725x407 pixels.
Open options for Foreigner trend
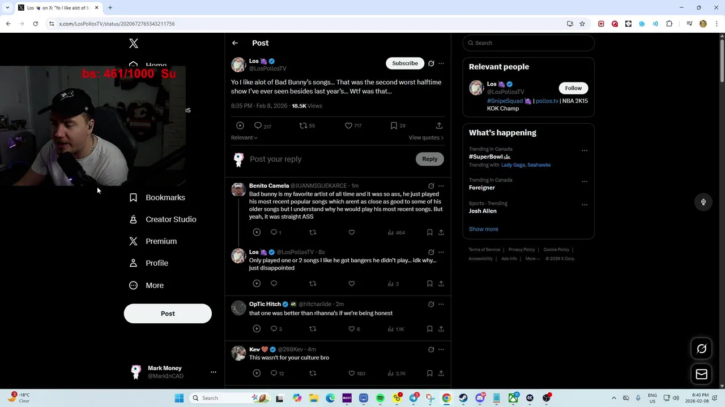point(585,181)
